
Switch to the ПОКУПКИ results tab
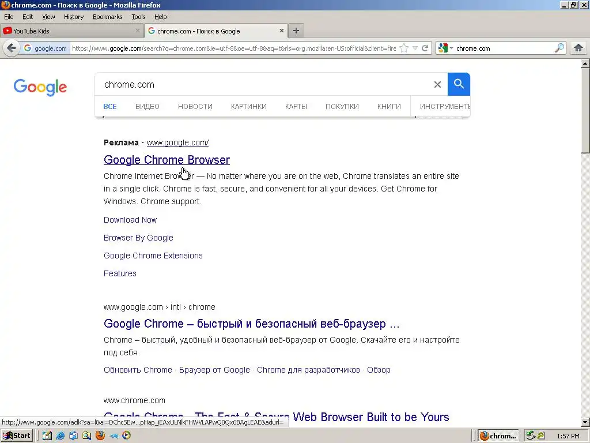(342, 107)
